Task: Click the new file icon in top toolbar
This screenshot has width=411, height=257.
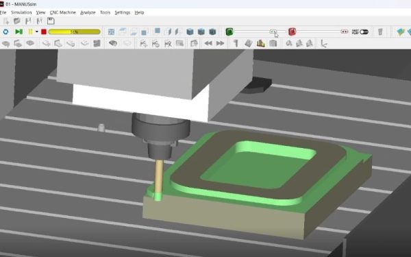Action: (6, 21)
